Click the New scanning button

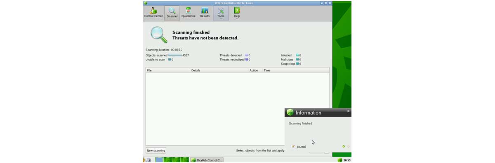156,150
